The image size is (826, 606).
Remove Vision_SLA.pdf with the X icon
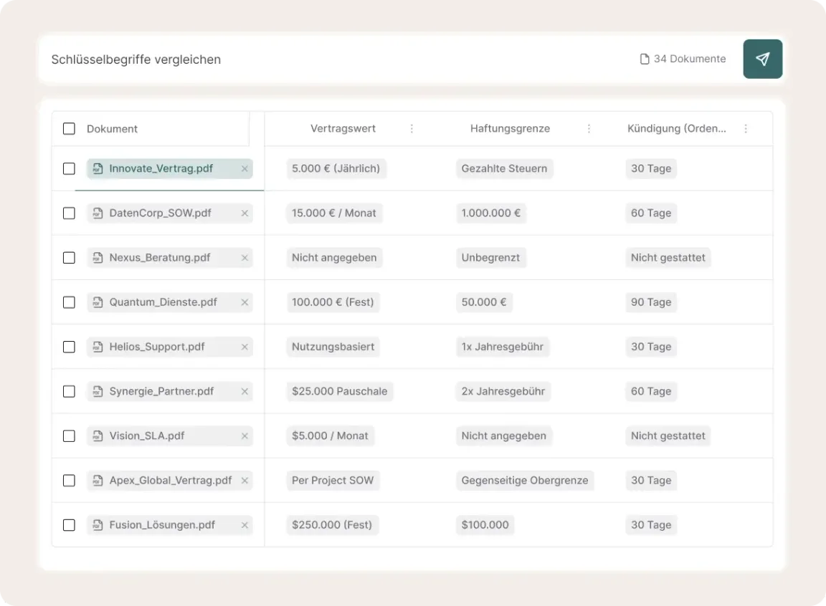(245, 436)
